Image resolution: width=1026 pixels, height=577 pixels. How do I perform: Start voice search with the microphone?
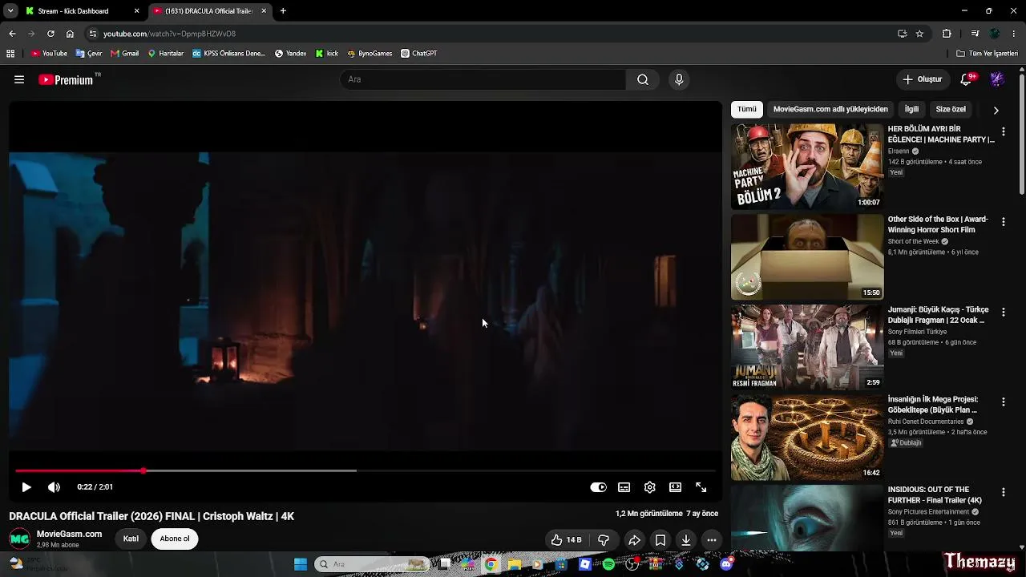tap(679, 79)
